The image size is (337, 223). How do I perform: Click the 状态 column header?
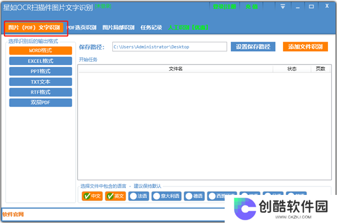point(292,69)
